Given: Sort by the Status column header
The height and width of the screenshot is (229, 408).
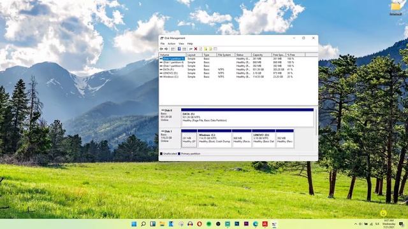Looking at the screenshot, I should [244, 55].
